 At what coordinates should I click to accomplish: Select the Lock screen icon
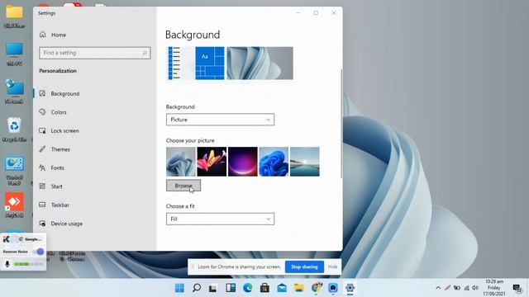point(42,130)
